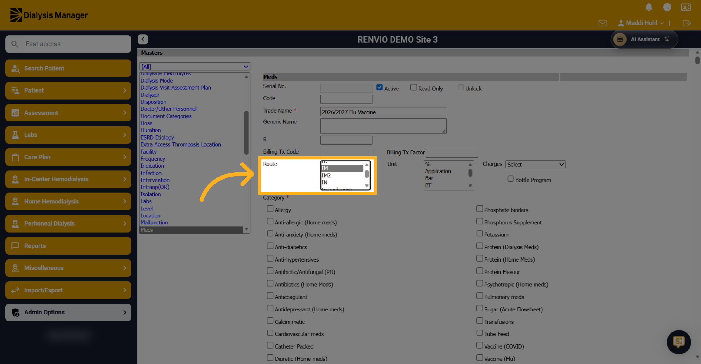Tick the Anticoagulant checkbox
This screenshot has width=701, height=364.
[x=270, y=296]
